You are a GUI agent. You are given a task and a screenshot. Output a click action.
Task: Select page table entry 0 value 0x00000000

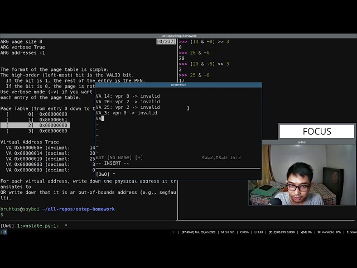click(x=54, y=114)
